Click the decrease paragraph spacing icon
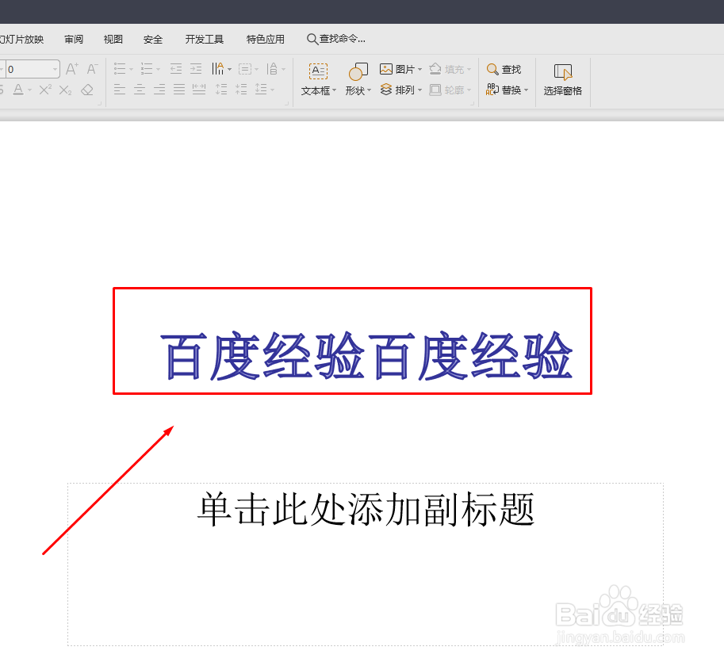Viewport: 724px width, 662px height. tap(241, 89)
